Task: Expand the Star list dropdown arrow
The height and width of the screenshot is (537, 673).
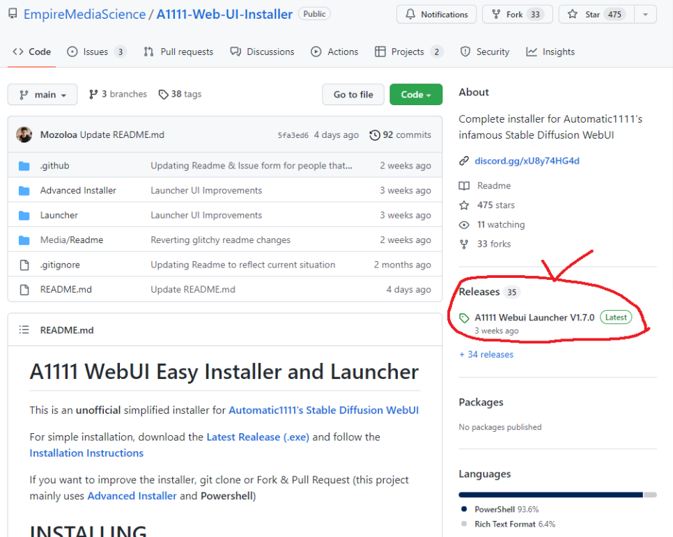Action: (645, 14)
